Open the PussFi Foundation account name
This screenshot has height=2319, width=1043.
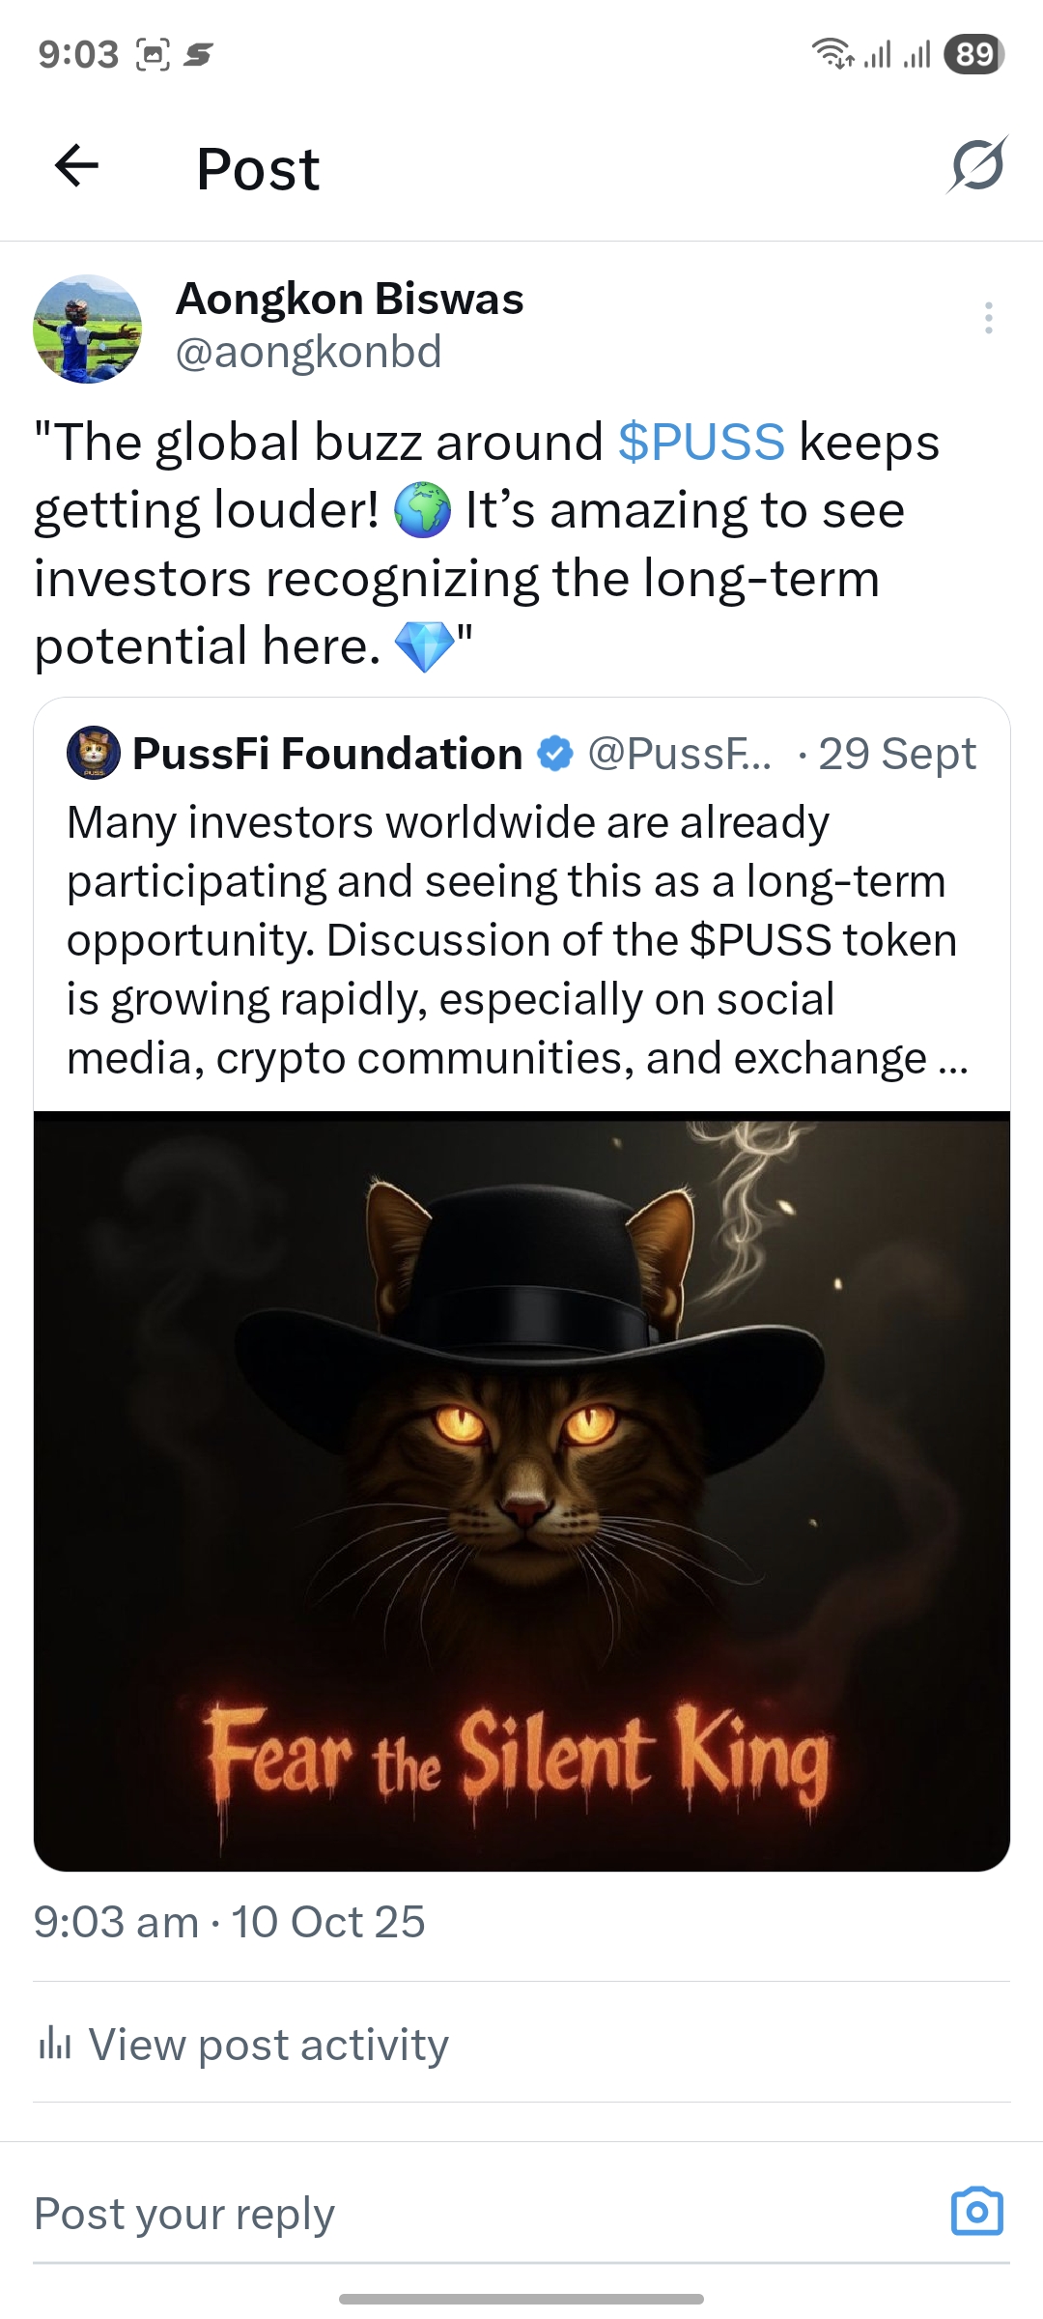coord(327,754)
